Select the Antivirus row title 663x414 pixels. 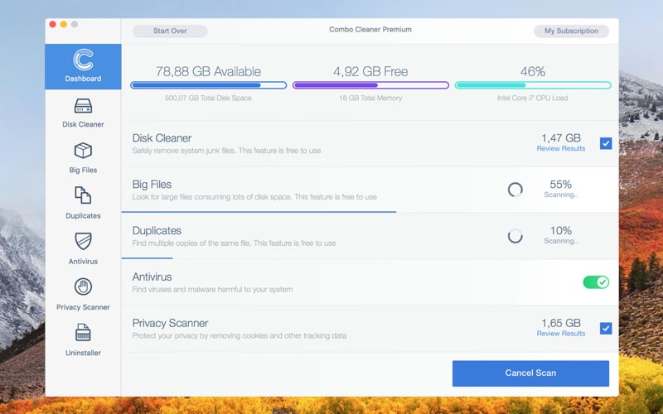pos(152,277)
